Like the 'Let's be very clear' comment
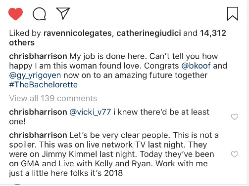This screenshot has height=186, width=249. pos(235,154)
